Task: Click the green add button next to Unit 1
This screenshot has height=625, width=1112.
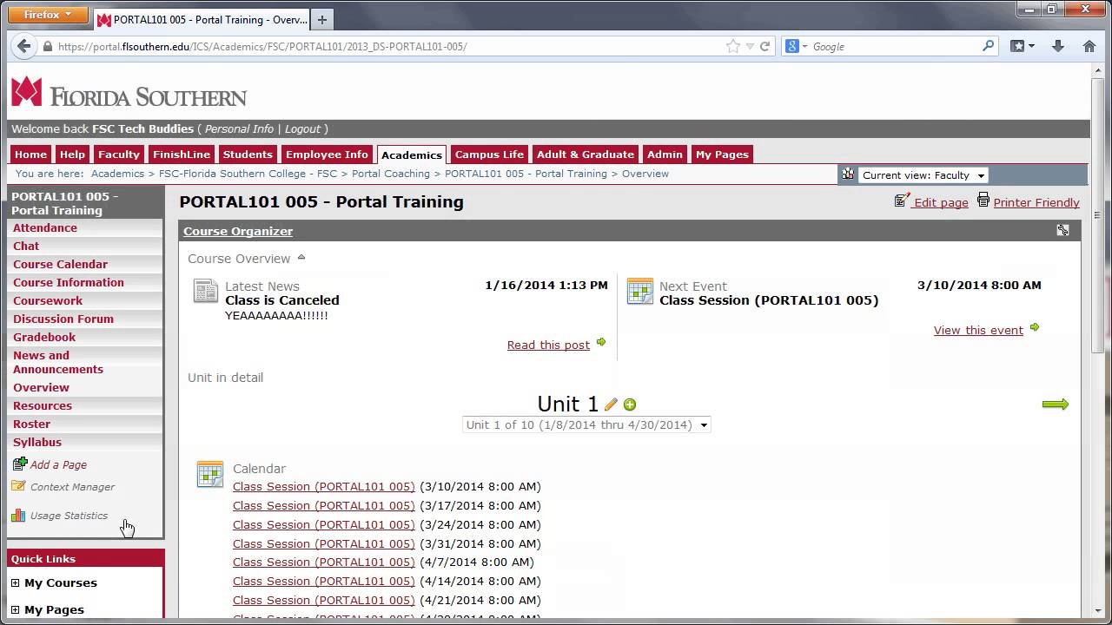Action: coord(630,405)
